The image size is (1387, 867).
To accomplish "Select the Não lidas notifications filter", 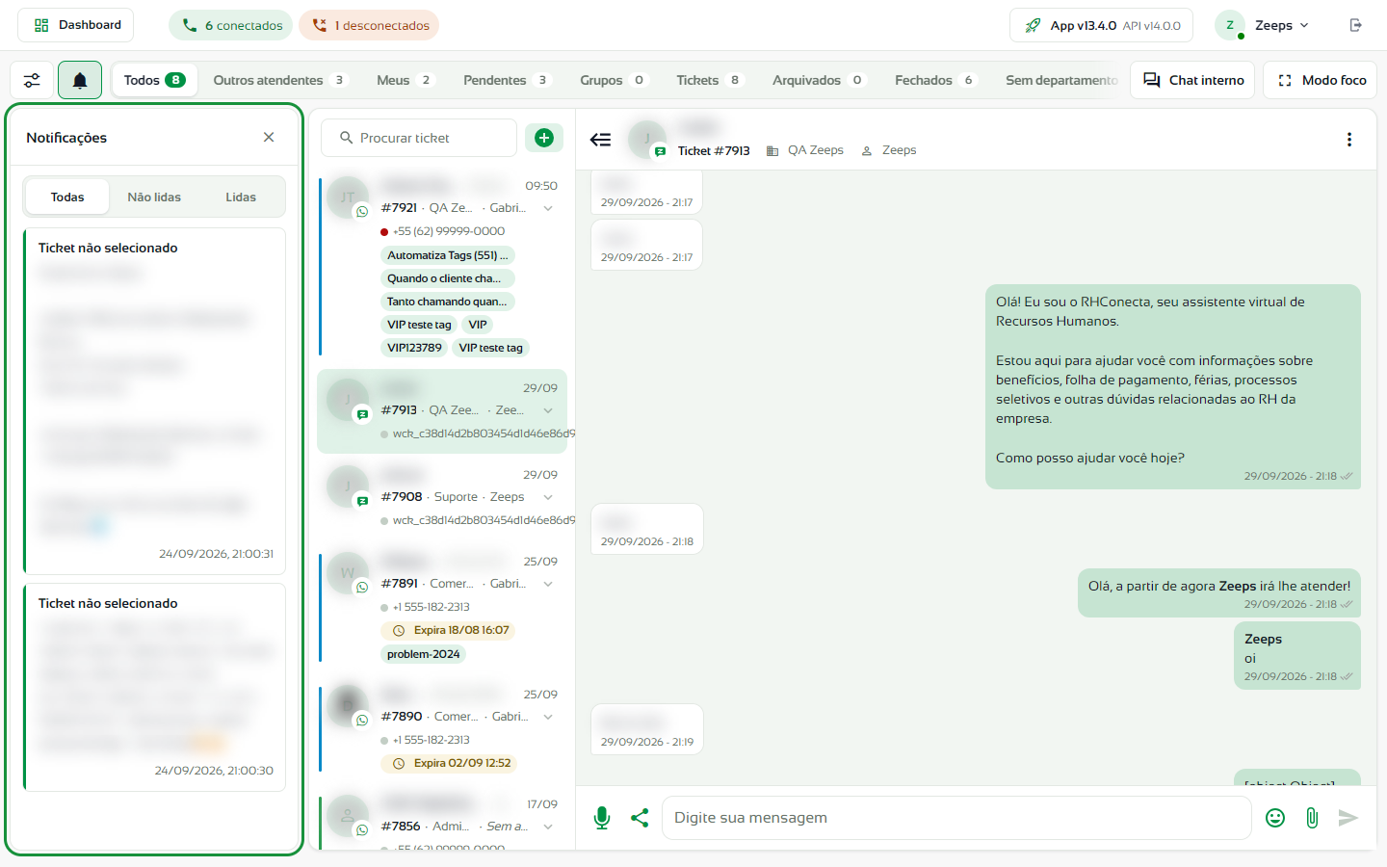I will point(154,197).
